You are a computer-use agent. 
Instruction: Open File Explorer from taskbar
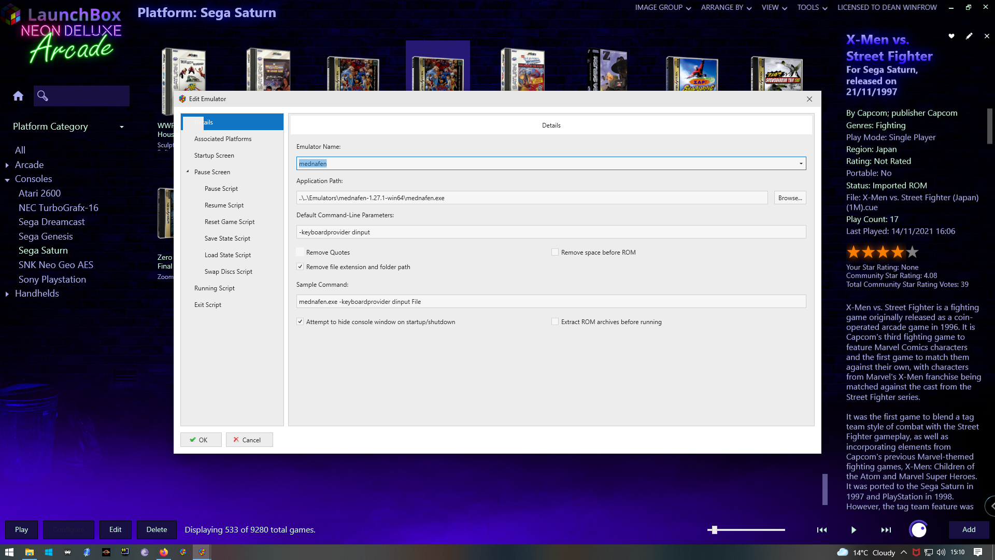tap(30, 552)
